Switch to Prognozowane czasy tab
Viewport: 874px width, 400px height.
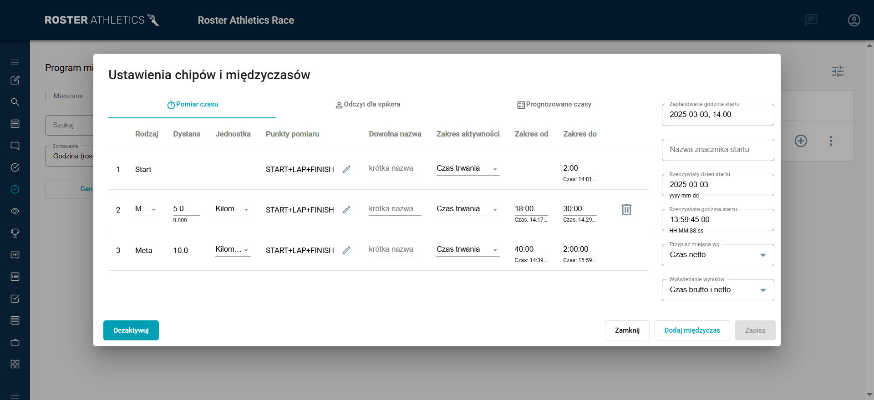coord(554,105)
